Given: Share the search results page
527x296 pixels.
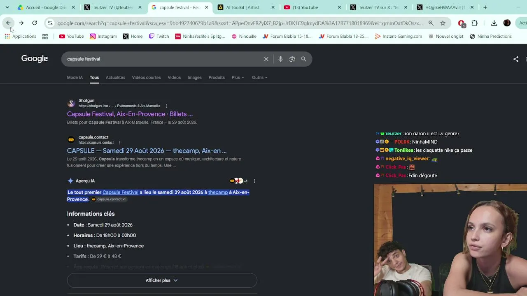Looking at the screenshot, I should [x=515, y=59].
